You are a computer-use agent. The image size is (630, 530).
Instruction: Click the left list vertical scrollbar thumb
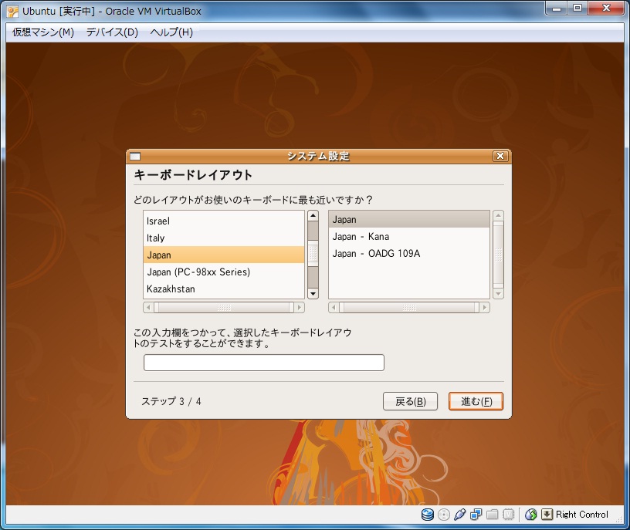[313, 253]
